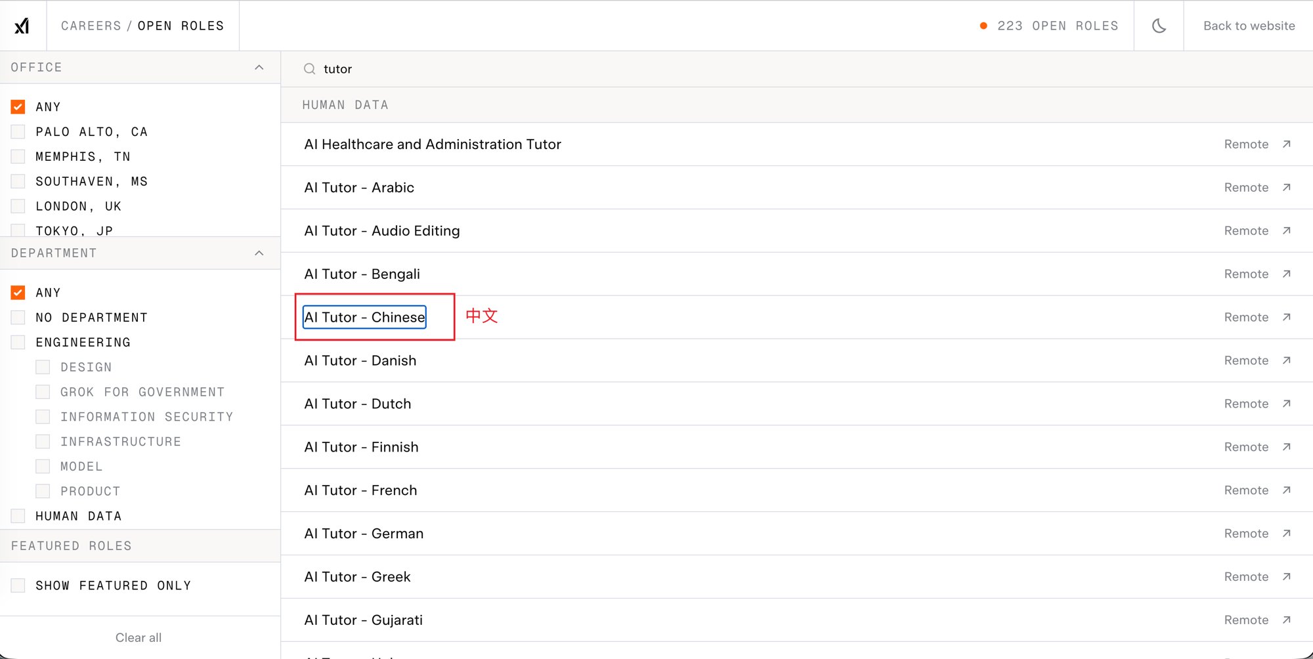This screenshot has height=659, width=1313.
Task: Check the Design sub-department
Action: pos(43,367)
